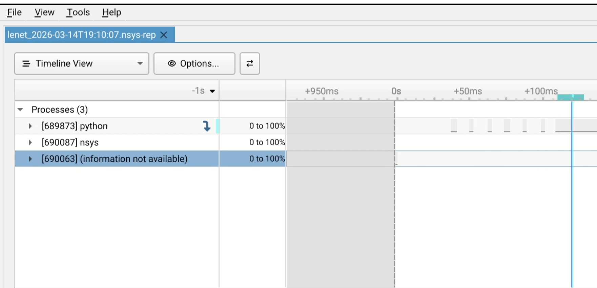Viewport: 597px width, 288px height.
Task: Click the eye icon in Options button
Action: [172, 63]
